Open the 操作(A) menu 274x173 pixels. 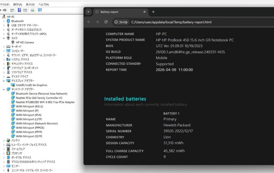(x=18, y=5)
